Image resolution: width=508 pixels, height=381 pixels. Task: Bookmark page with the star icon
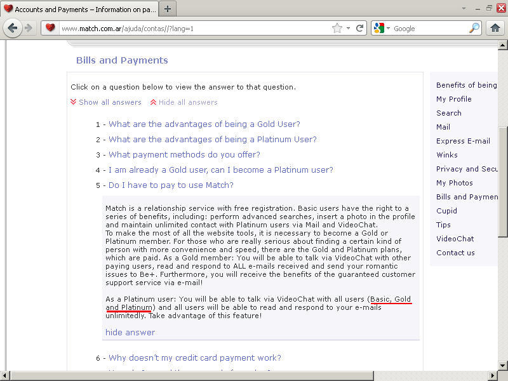[337, 28]
